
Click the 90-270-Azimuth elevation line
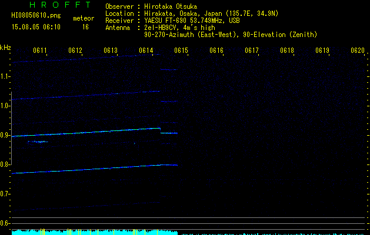(x=231, y=35)
